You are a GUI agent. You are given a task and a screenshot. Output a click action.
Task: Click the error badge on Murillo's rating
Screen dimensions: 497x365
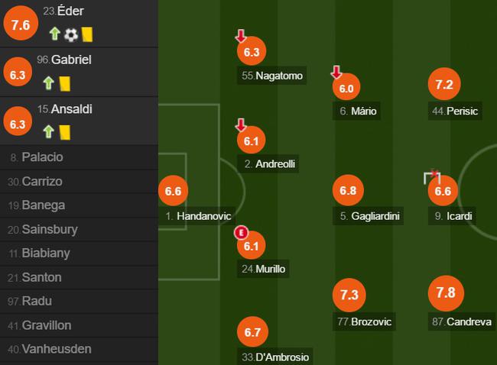click(x=241, y=233)
